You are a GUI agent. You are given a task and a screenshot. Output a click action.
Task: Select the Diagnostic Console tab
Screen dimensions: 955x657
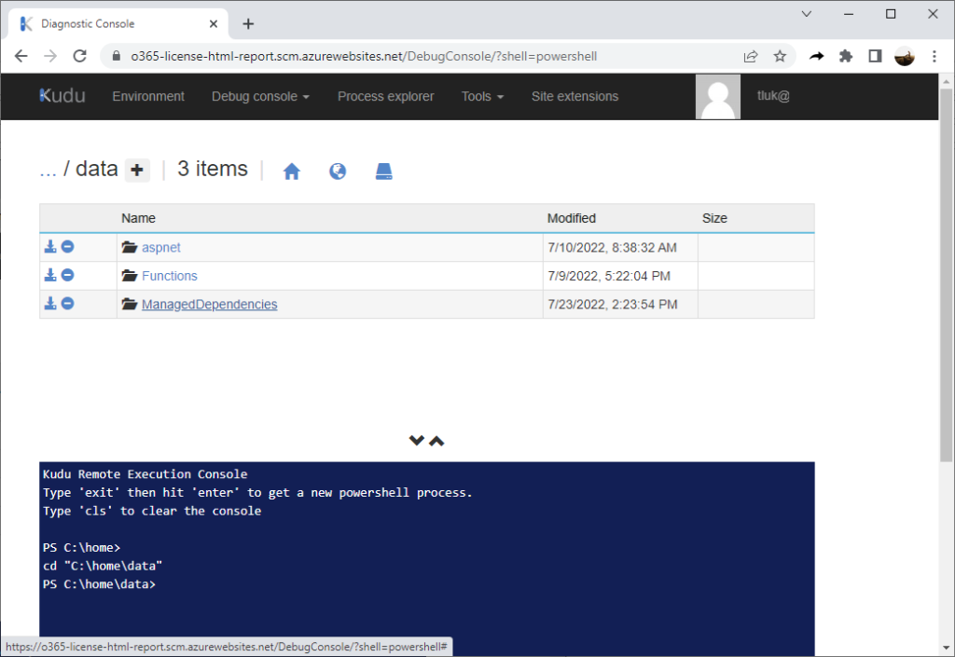click(x=118, y=23)
